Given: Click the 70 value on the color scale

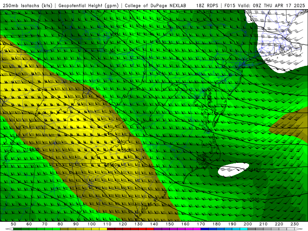Looking at the screenshot, I should pyautogui.click(x=45, y=224).
